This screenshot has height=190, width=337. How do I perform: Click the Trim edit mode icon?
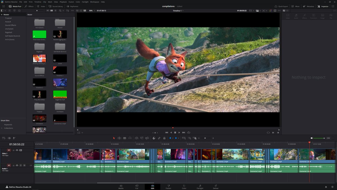click(119, 138)
